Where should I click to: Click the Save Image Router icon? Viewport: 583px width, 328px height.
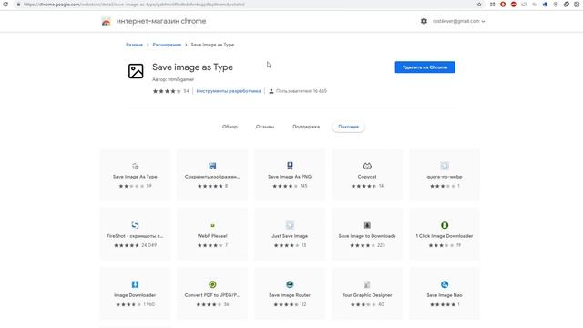290,284
